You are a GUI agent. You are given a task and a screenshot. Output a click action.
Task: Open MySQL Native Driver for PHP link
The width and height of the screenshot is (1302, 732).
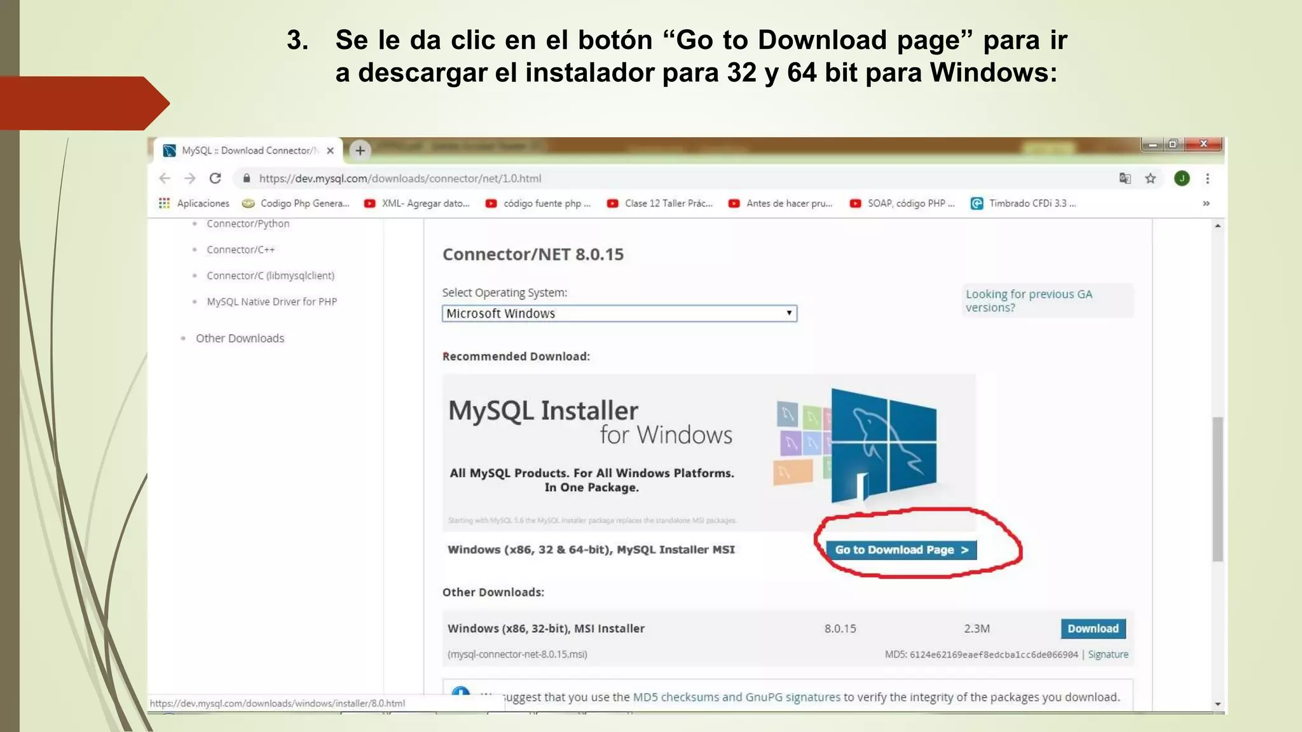click(272, 302)
